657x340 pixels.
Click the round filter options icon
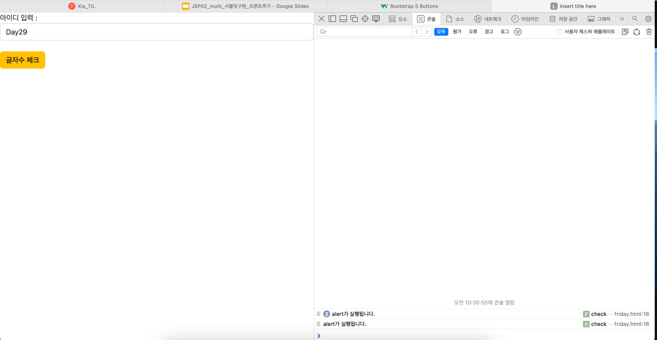pos(518,32)
